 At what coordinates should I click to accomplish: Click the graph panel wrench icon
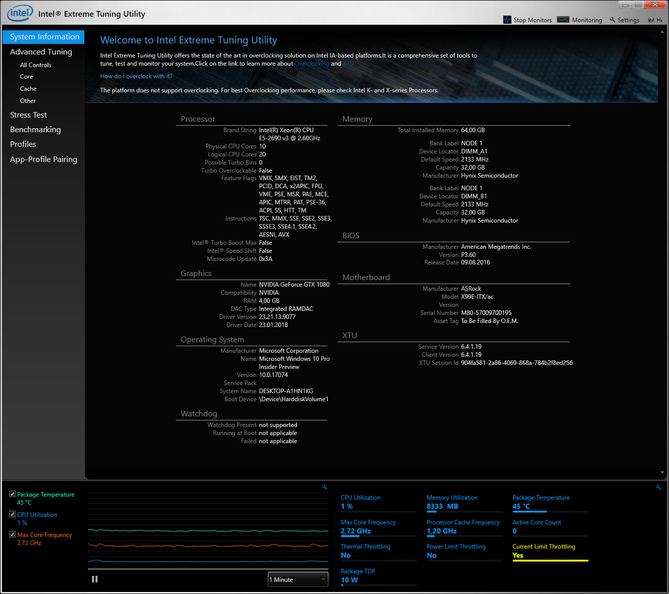pos(324,488)
